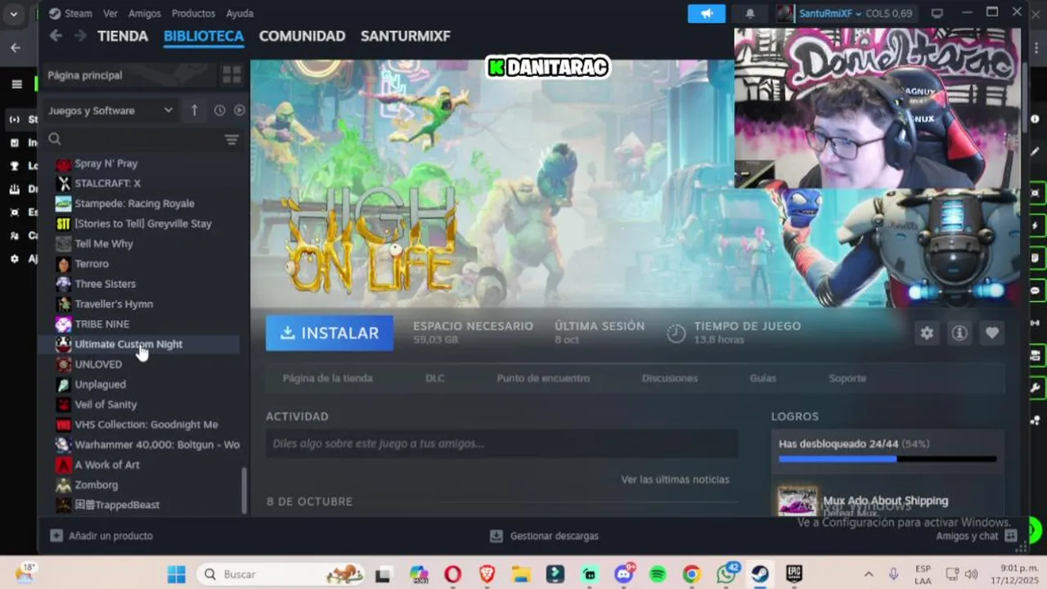Image resolution: width=1047 pixels, height=589 pixels.
Task: Switch library to collections grid view icon
Action: (x=232, y=75)
